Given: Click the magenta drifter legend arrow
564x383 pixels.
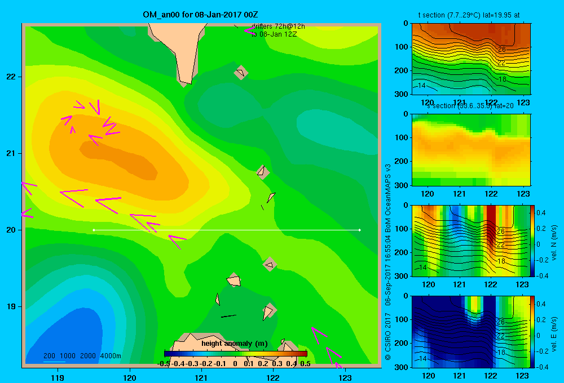Looking at the screenshot, I should coord(249,30).
